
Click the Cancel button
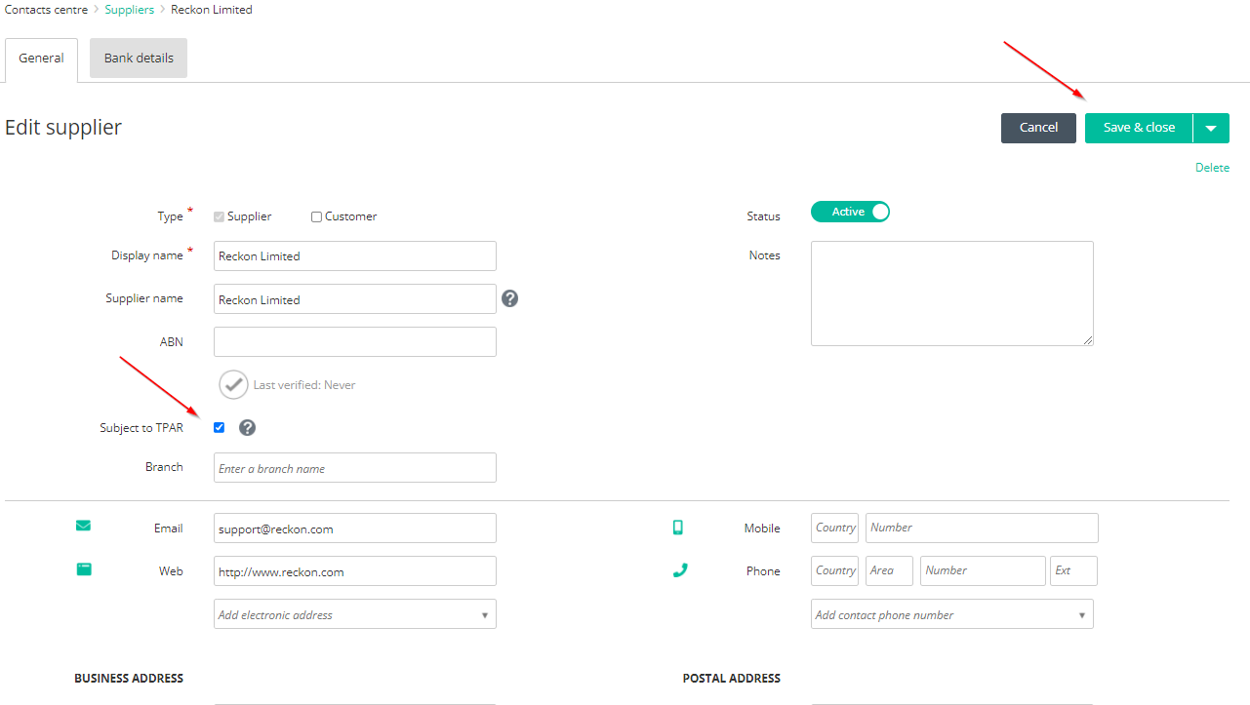[x=1038, y=128]
